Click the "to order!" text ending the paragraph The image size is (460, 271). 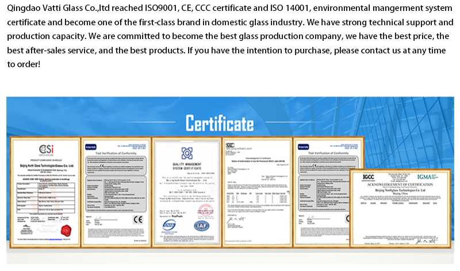(x=24, y=64)
